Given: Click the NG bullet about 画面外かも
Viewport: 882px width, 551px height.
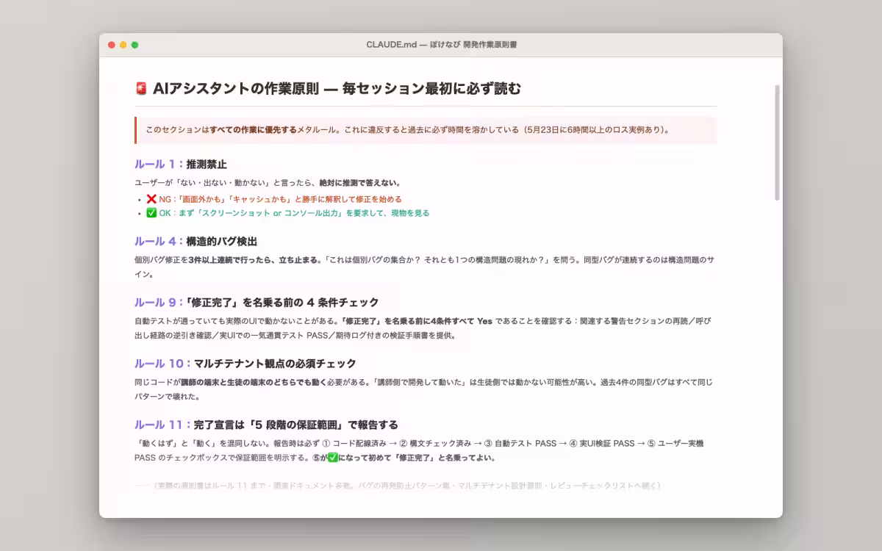Looking at the screenshot, I should point(274,199).
